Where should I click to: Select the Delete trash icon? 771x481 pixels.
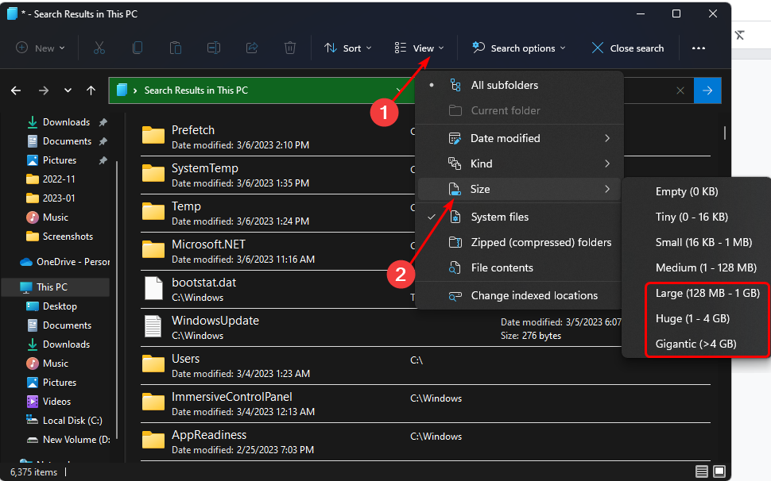(290, 48)
